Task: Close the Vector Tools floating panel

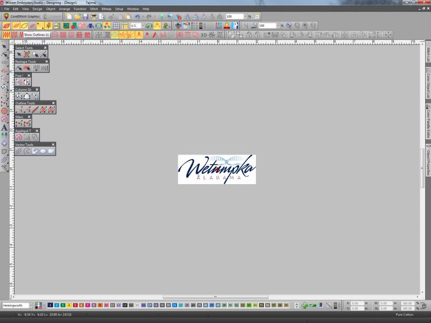Action: pyautogui.click(x=53, y=144)
